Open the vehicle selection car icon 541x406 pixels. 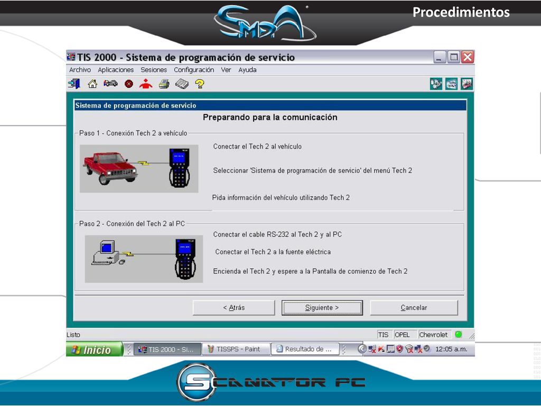(x=110, y=84)
